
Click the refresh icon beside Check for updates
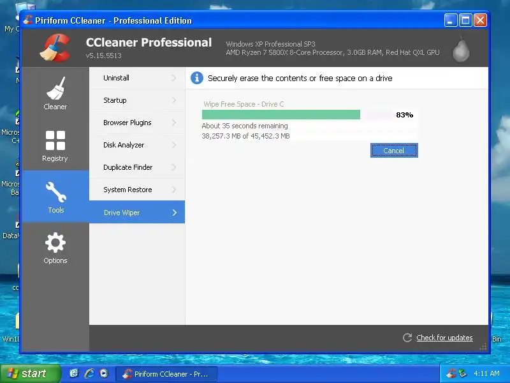click(407, 338)
